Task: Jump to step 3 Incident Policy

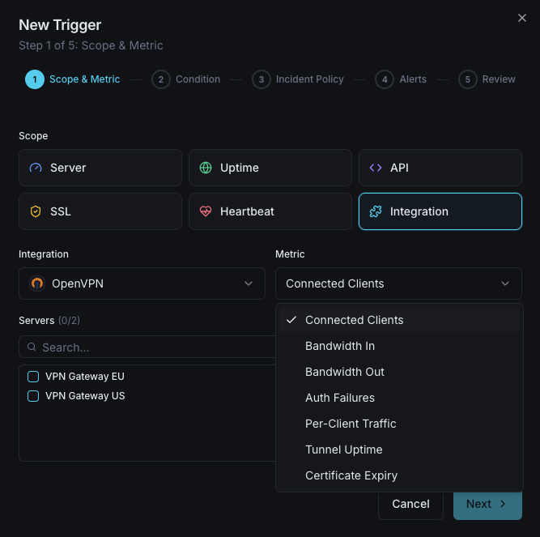Action: (x=298, y=79)
